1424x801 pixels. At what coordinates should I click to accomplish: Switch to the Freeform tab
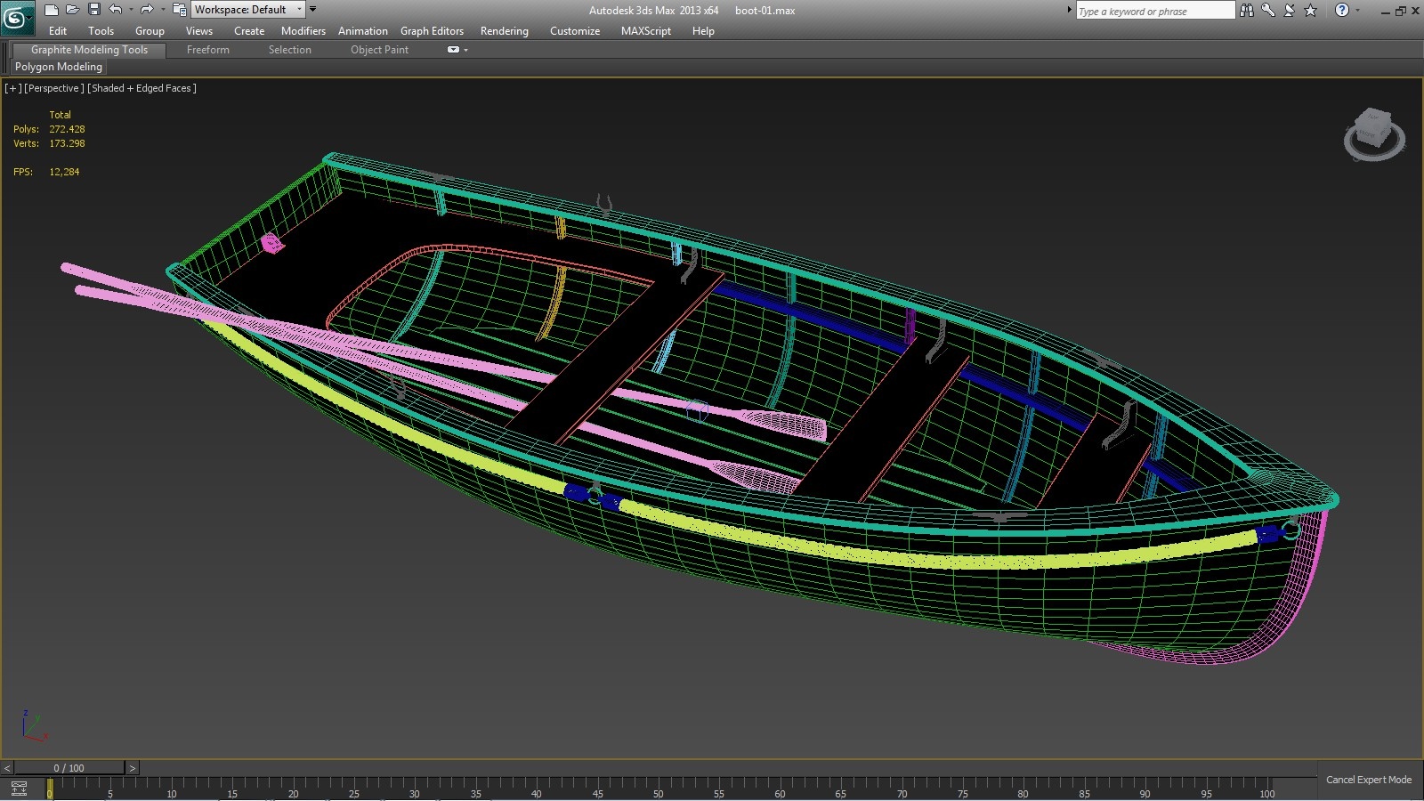tap(208, 50)
